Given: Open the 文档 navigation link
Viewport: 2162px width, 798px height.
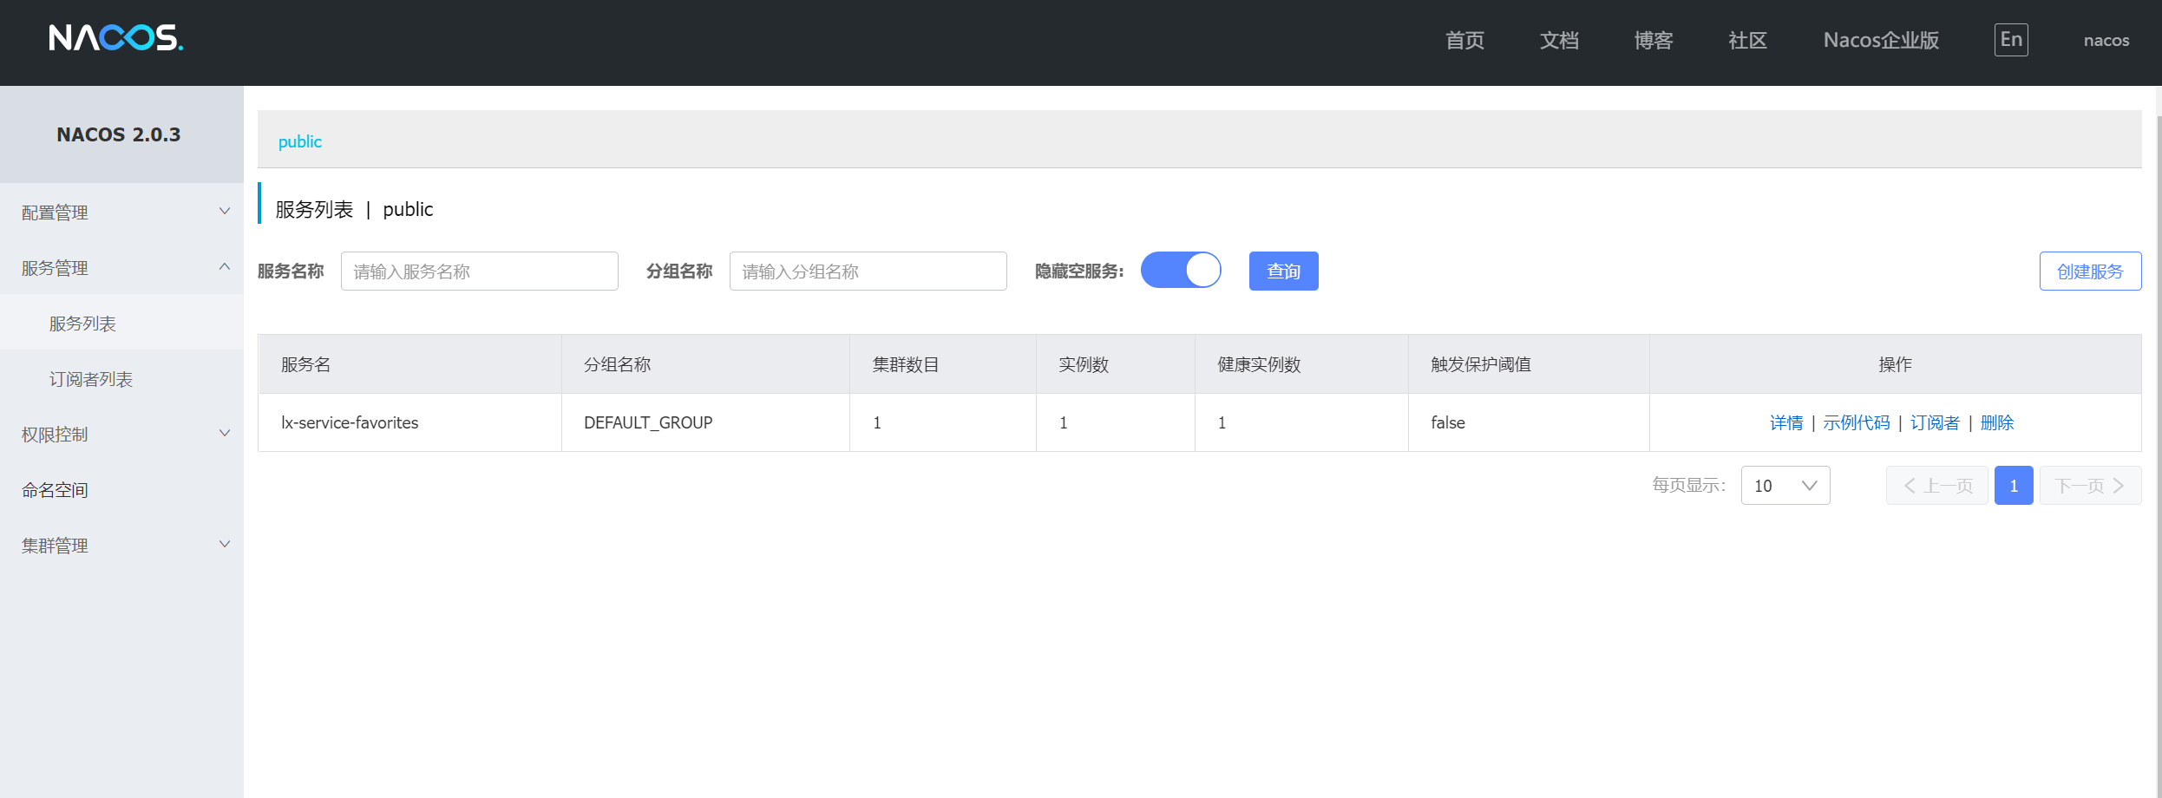Looking at the screenshot, I should pyautogui.click(x=1559, y=40).
